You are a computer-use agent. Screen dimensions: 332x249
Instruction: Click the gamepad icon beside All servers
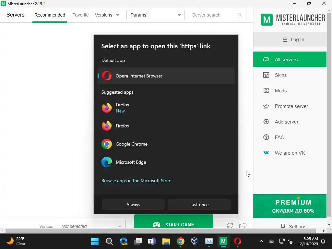(x=266, y=60)
